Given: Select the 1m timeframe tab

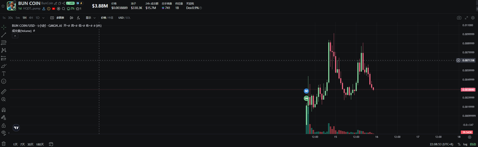Looking at the screenshot, I should coord(18,18).
